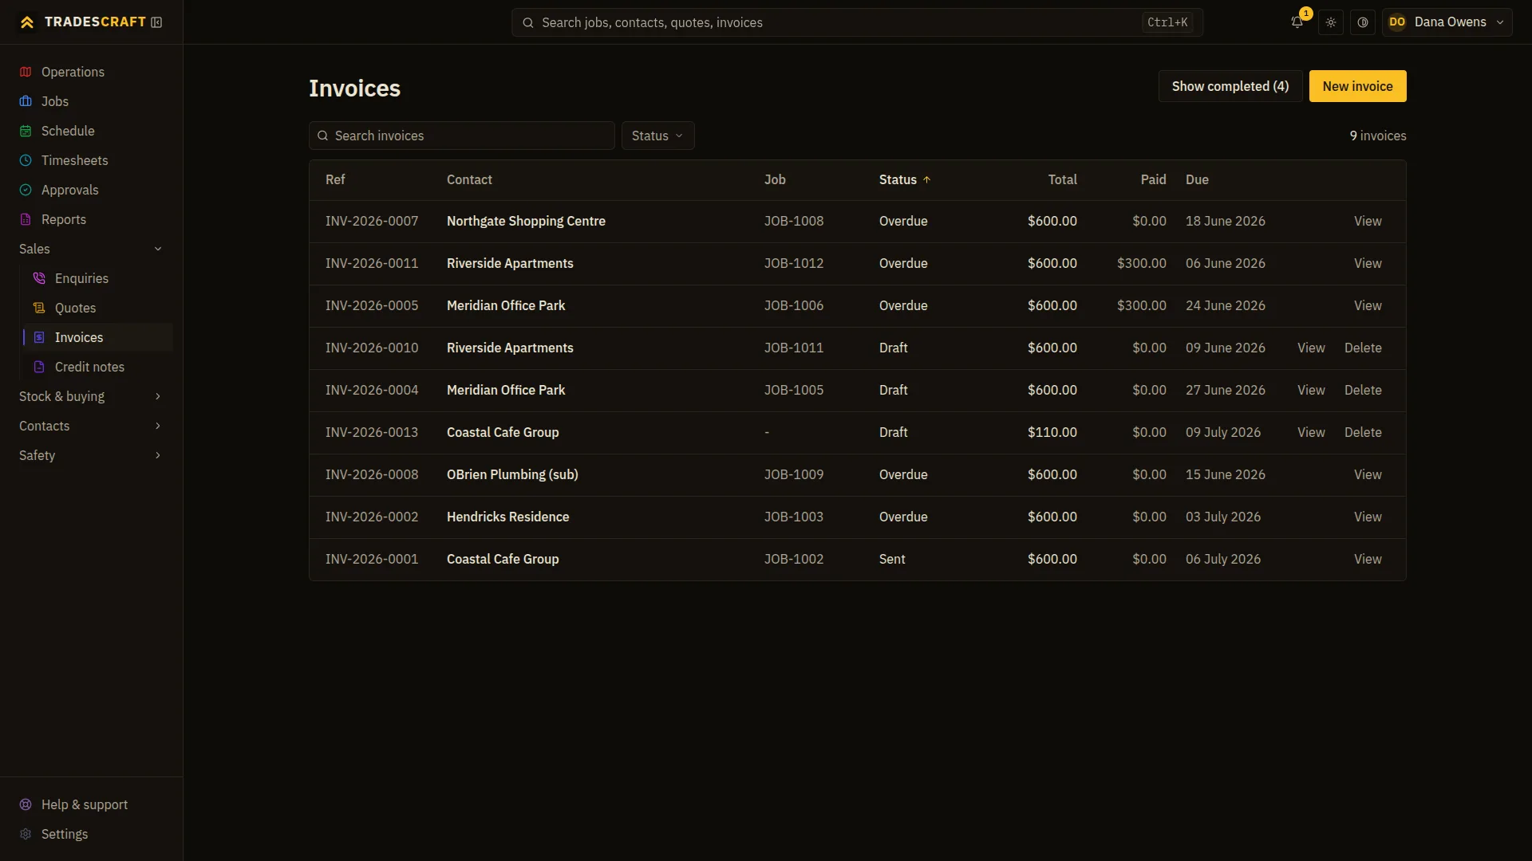Click job JOB-1012 cell
The width and height of the screenshot is (1532, 861).
click(x=794, y=263)
